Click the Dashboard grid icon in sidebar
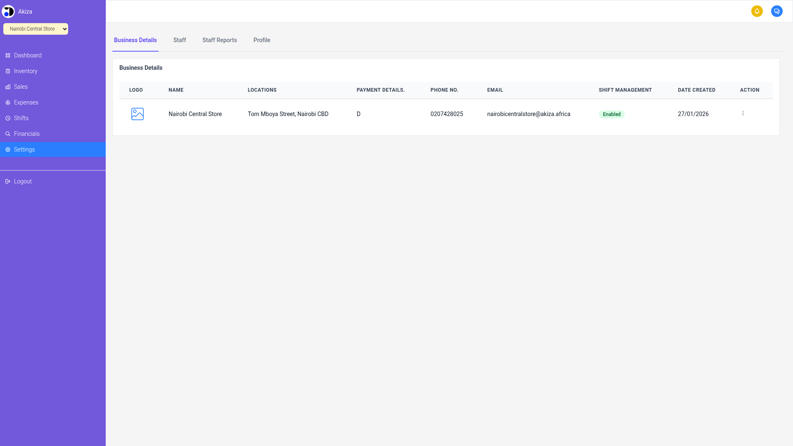 coord(8,55)
